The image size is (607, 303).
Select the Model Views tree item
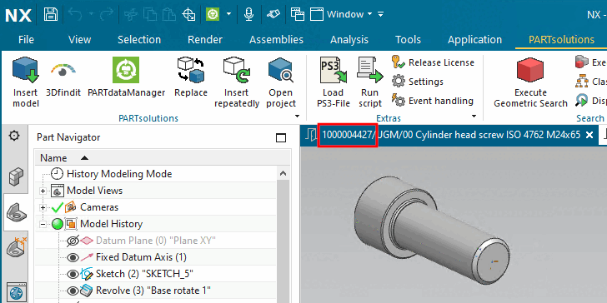pos(94,191)
